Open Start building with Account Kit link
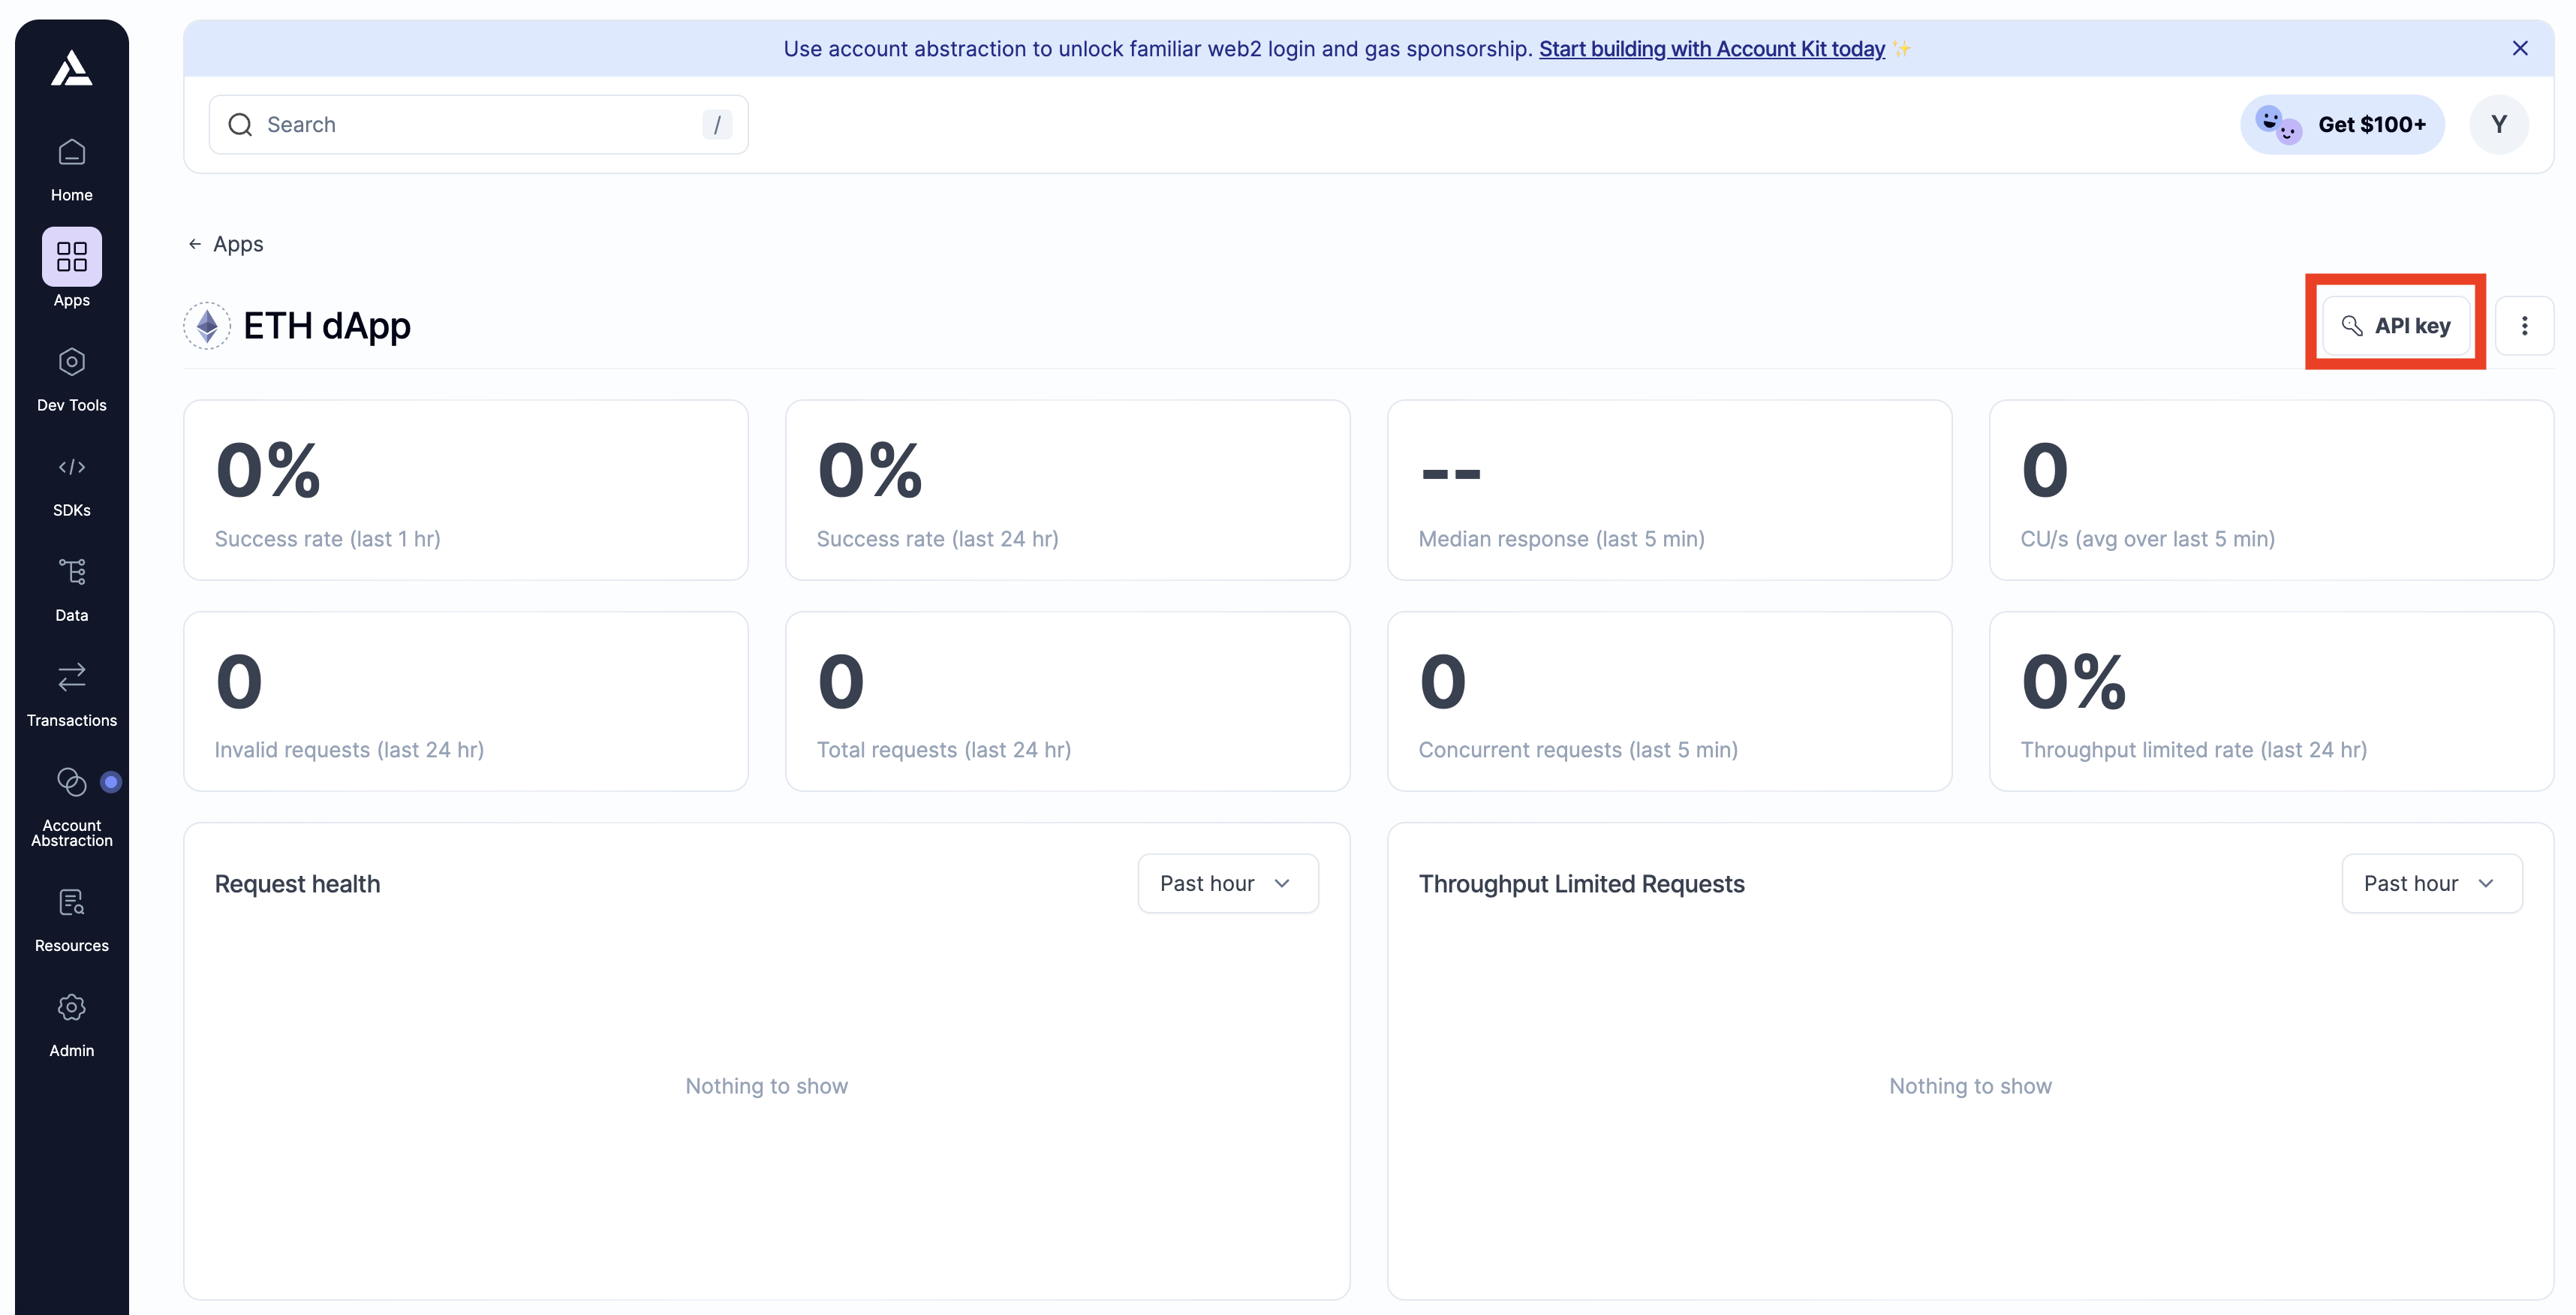2576x1315 pixels. (1711, 48)
